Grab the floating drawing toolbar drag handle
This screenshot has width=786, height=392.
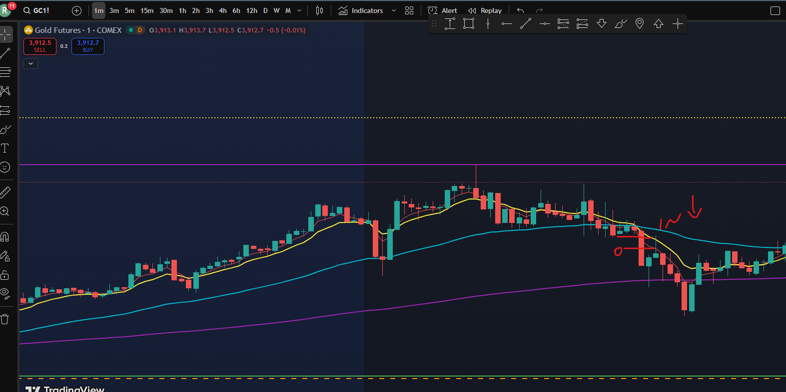[434, 23]
